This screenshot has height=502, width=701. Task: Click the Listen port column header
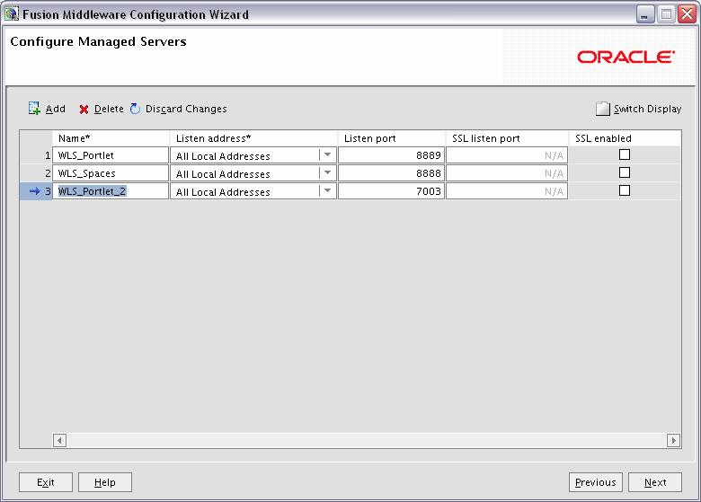392,138
